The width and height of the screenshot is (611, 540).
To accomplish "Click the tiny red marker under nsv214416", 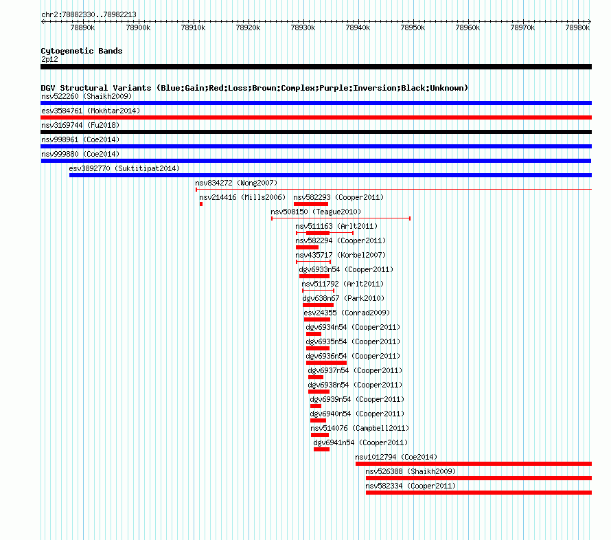I will [x=201, y=204].
